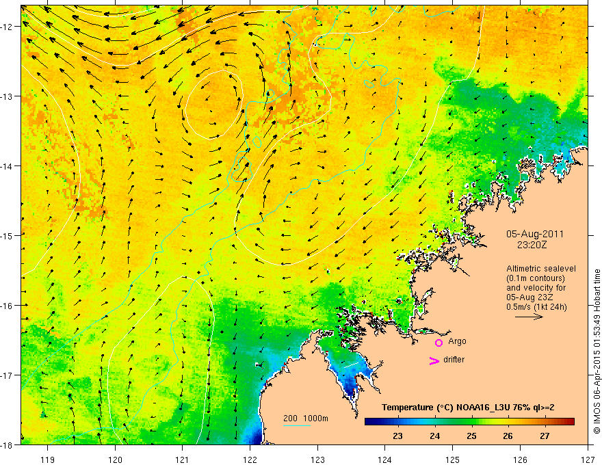The height and width of the screenshot is (465, 602).
Task: Click the latitude -18 axis label
Action: pyautogui.click(x=8, y=444)
